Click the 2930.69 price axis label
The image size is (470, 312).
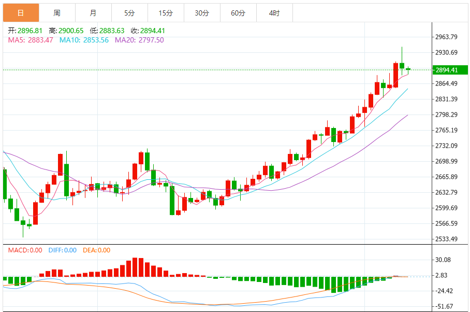click(446, 52)
